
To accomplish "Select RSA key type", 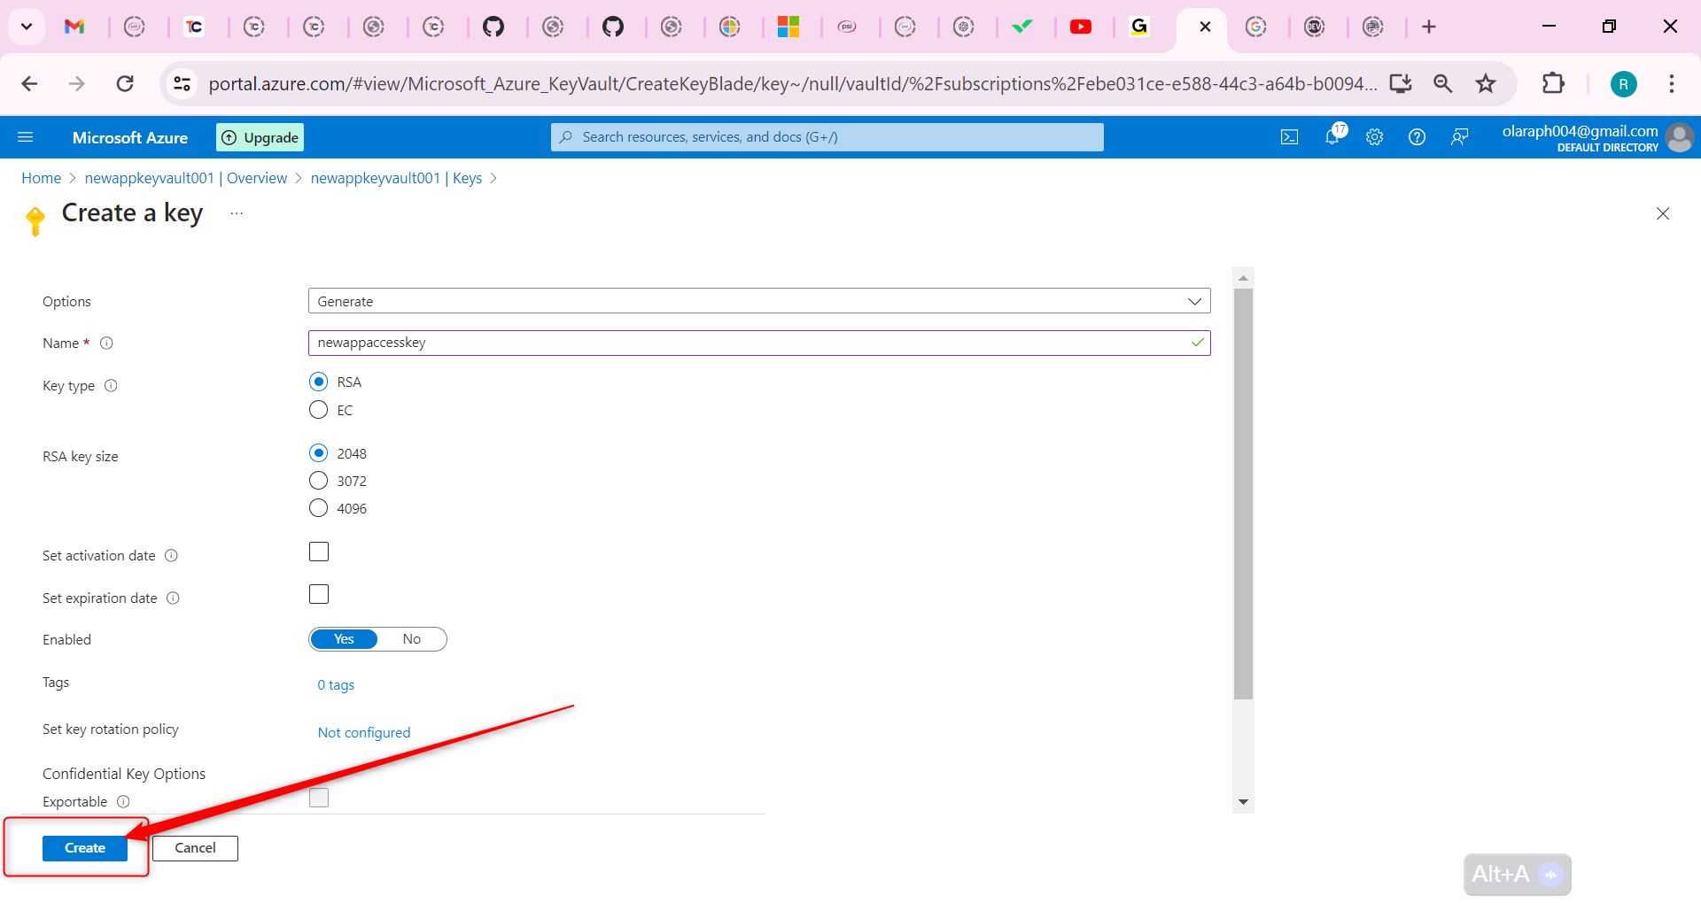I will [319, 382].
